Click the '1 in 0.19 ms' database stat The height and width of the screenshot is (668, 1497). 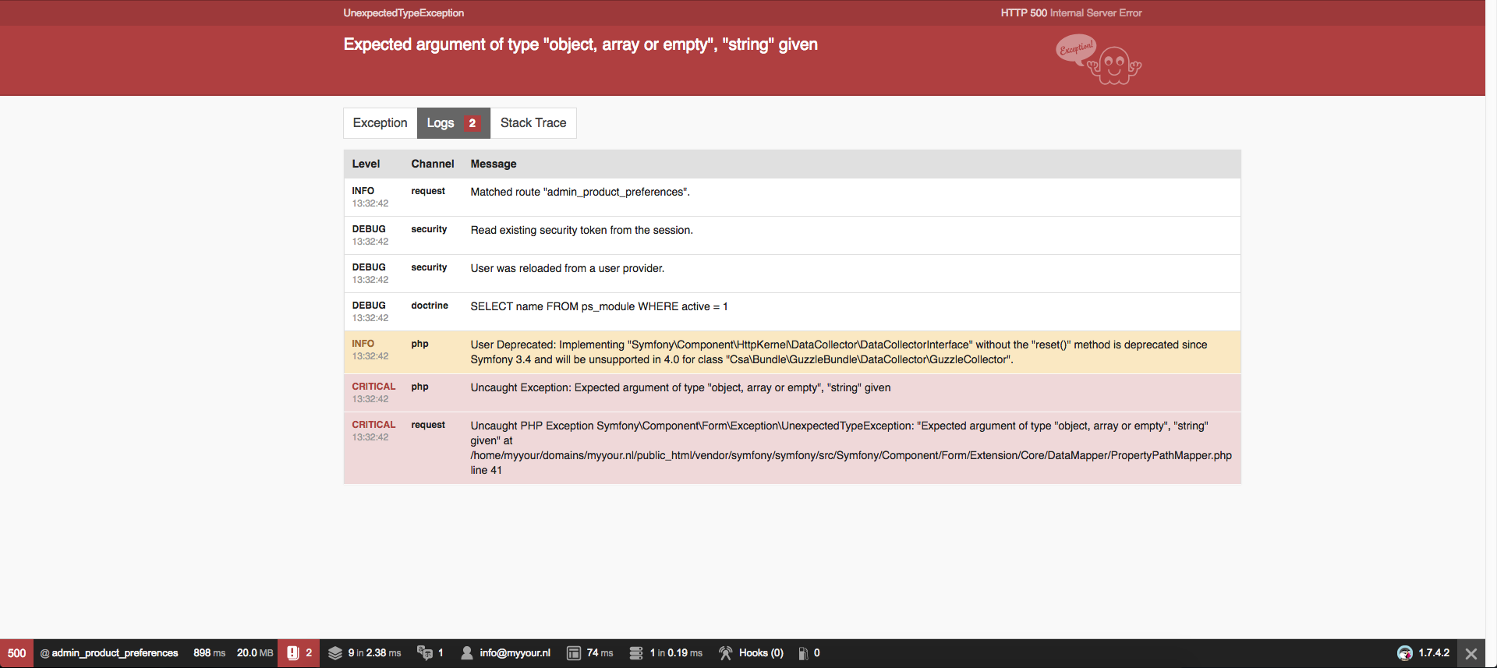pyautogui.click(x=676, y=653)
